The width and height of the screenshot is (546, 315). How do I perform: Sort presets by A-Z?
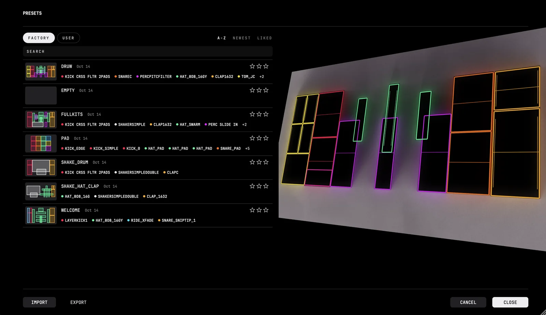pos(222,38)
